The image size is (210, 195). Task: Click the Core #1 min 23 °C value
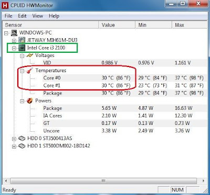153,86
